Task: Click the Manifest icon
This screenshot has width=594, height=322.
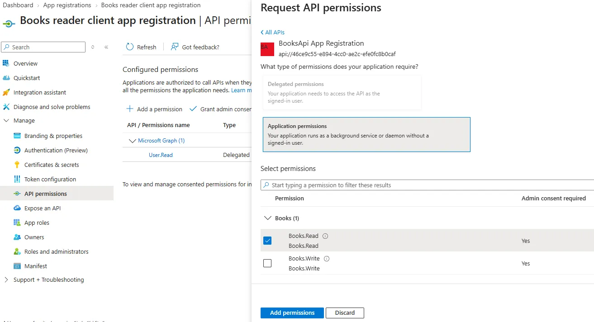Action: pos(17,266)
